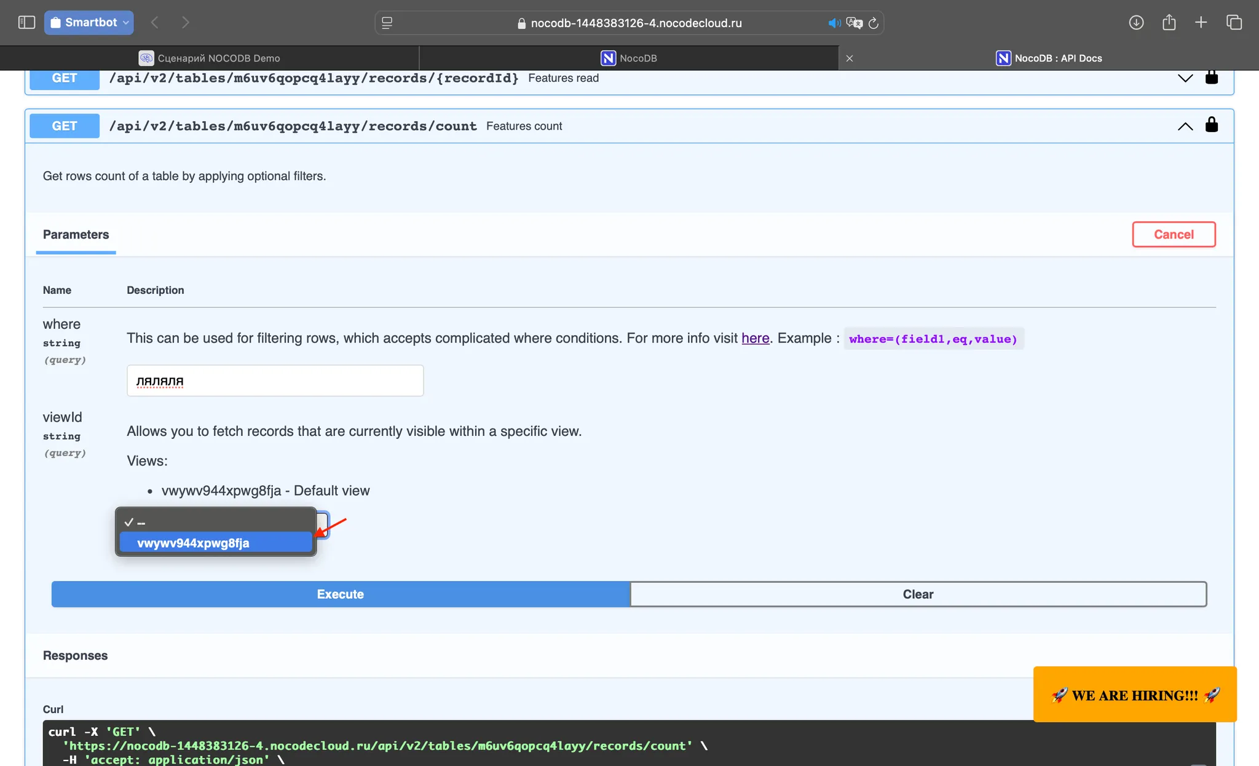Show the tab overview icon
1259x766 pixels.
(1234, 23)
